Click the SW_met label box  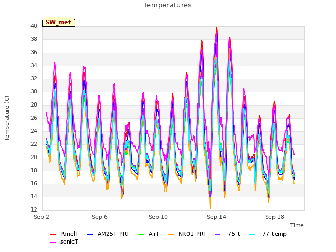click(58, 22)
